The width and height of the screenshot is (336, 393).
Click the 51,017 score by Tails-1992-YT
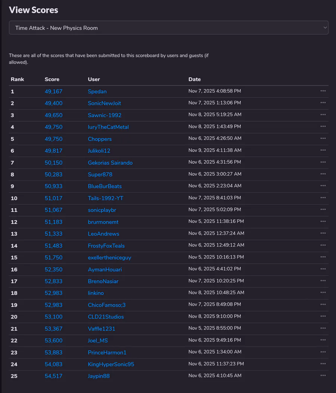[x=53, y=198]
